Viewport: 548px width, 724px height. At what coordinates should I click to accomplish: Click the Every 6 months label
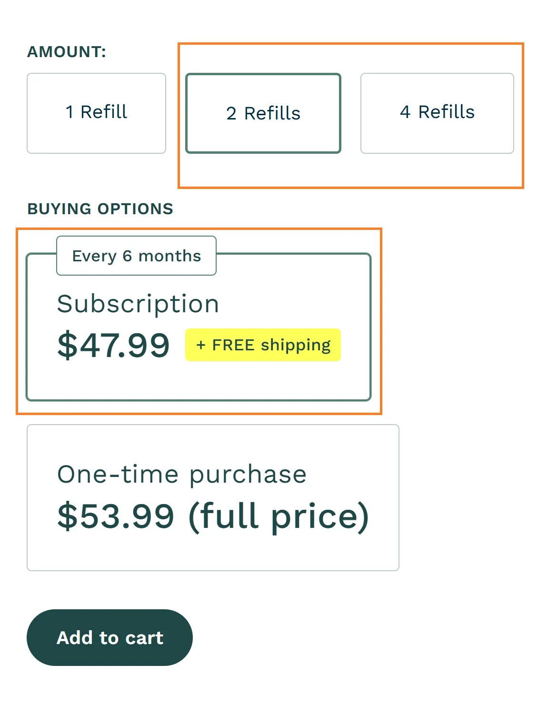pos(136,256)
